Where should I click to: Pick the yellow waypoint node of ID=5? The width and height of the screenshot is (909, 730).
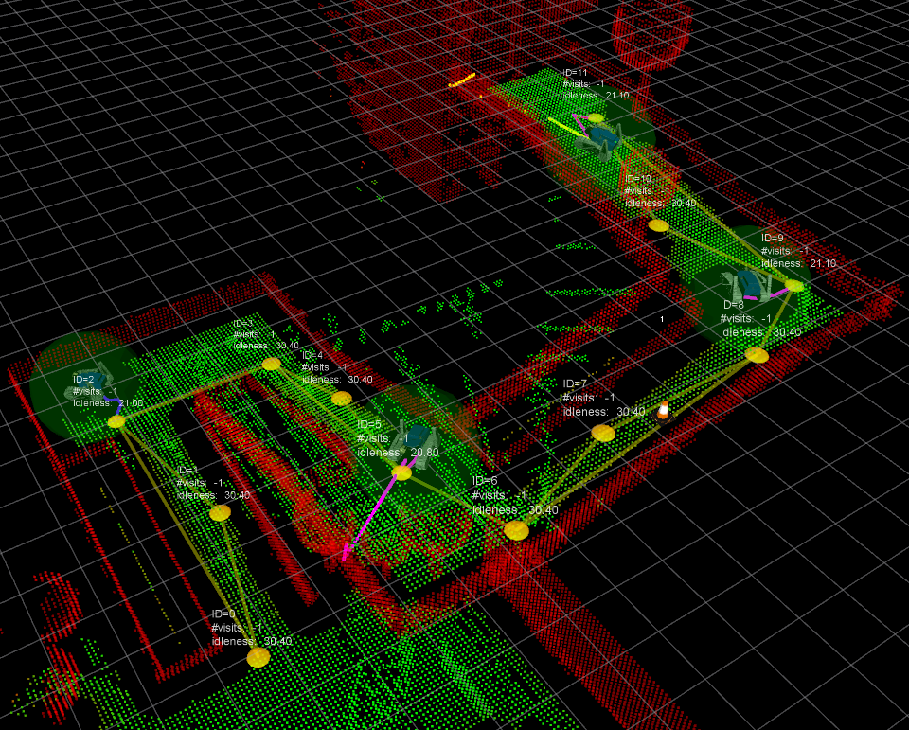click(x=401, y=472)
